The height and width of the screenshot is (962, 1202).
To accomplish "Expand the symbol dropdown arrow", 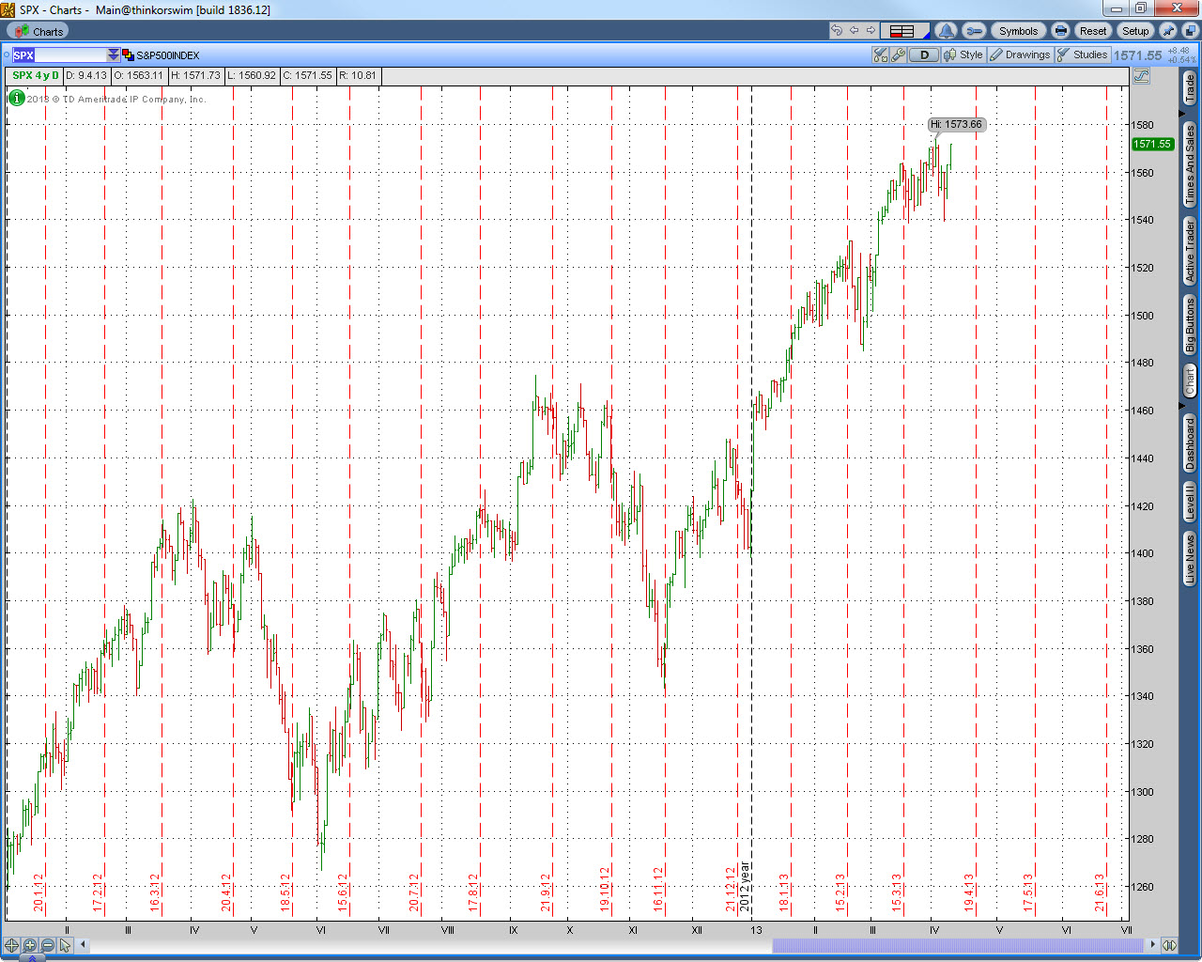I will click(x=114, y=55).
